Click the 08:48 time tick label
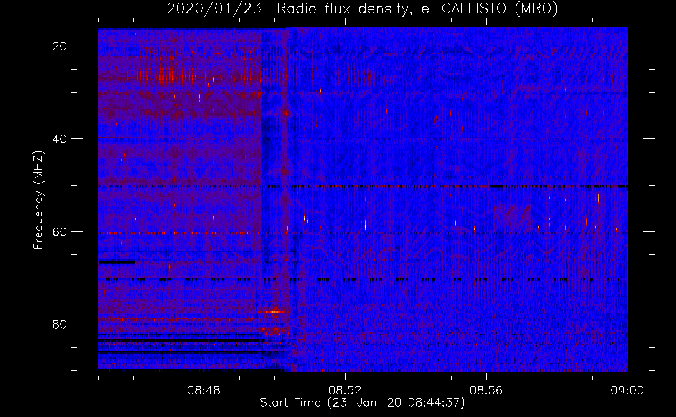 click(204, 391)
